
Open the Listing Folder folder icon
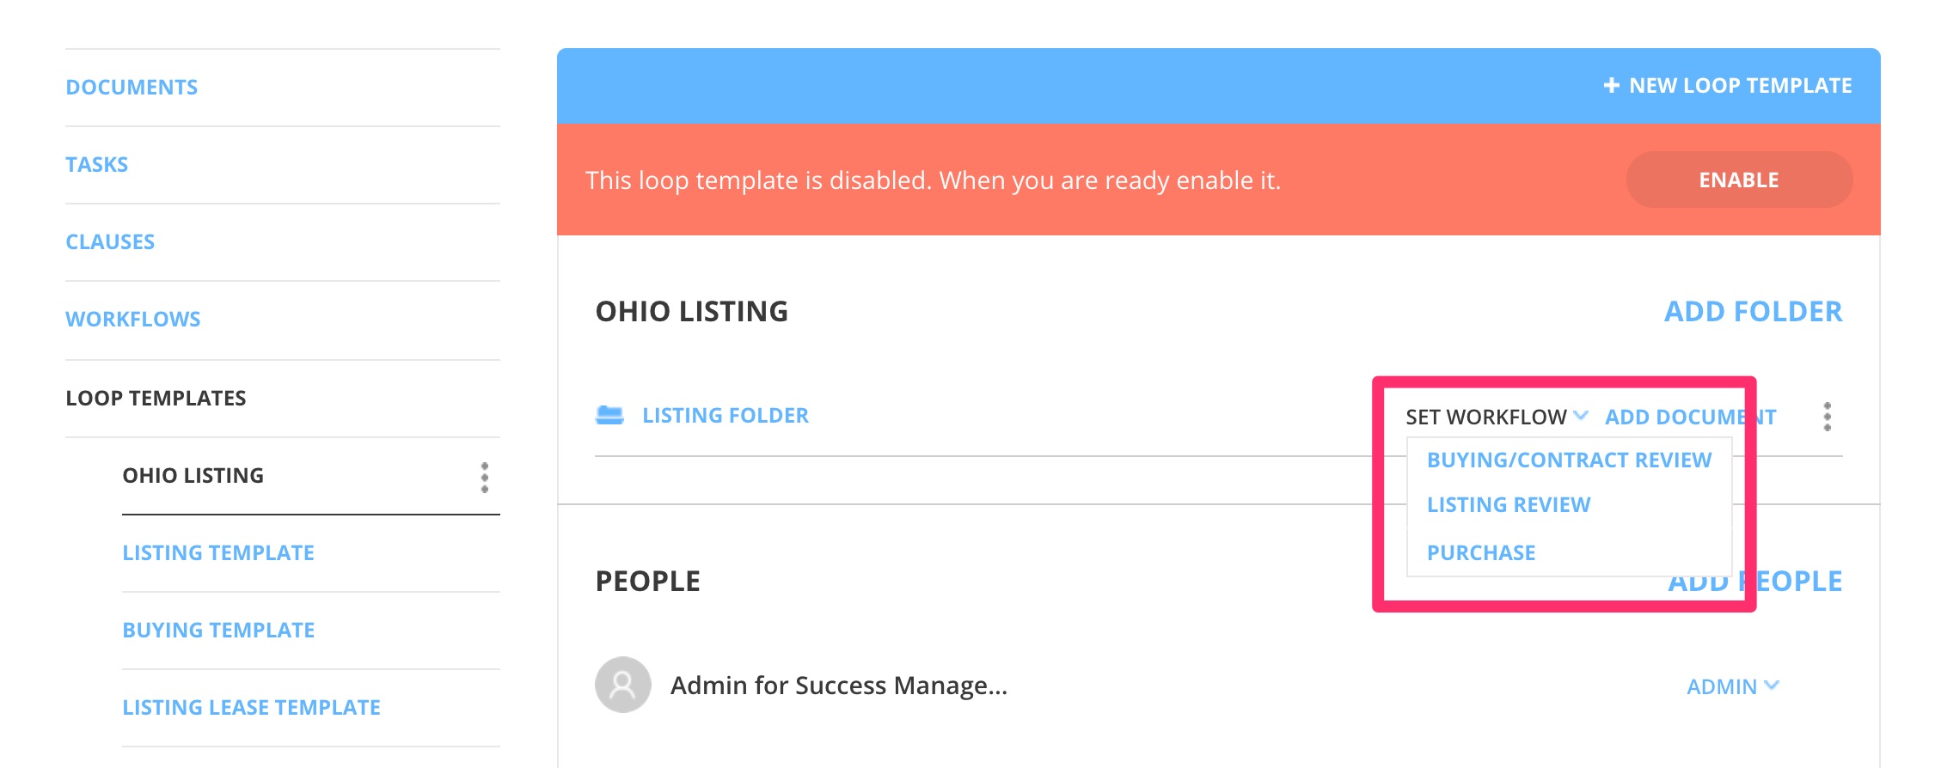pos(612,416)
